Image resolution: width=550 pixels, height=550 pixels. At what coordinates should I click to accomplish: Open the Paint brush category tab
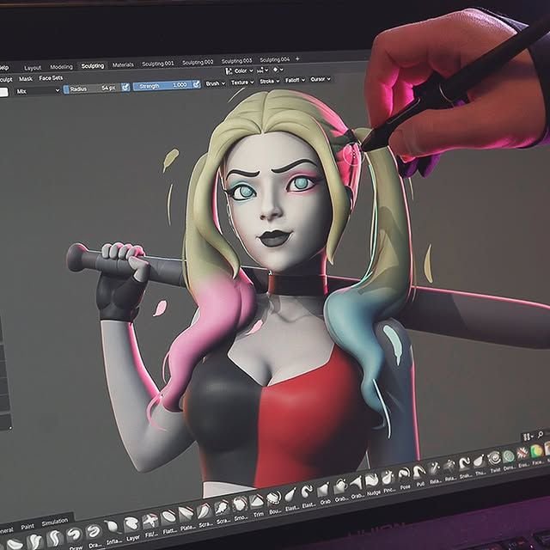coord(27,526)
